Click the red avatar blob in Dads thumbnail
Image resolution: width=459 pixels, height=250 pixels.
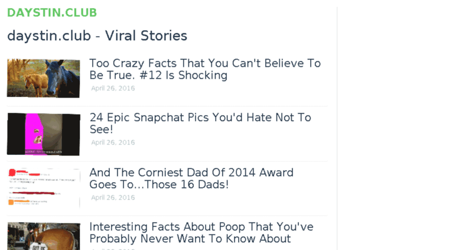coord(12,173)
